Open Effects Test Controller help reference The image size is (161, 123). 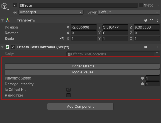(x=146, y=47)
